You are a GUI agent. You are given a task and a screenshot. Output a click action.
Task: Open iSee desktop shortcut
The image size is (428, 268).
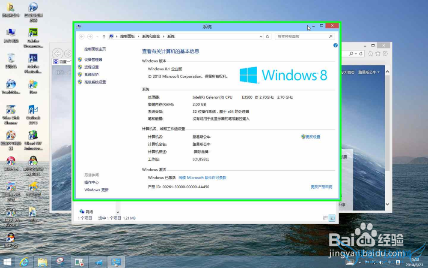pyautogui.click(x=33, y=87)
